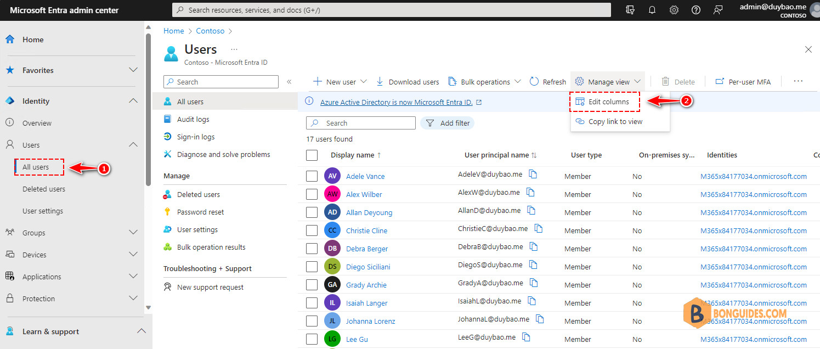Open the notifications bell

pyautogui.click(x=652, y=10)
